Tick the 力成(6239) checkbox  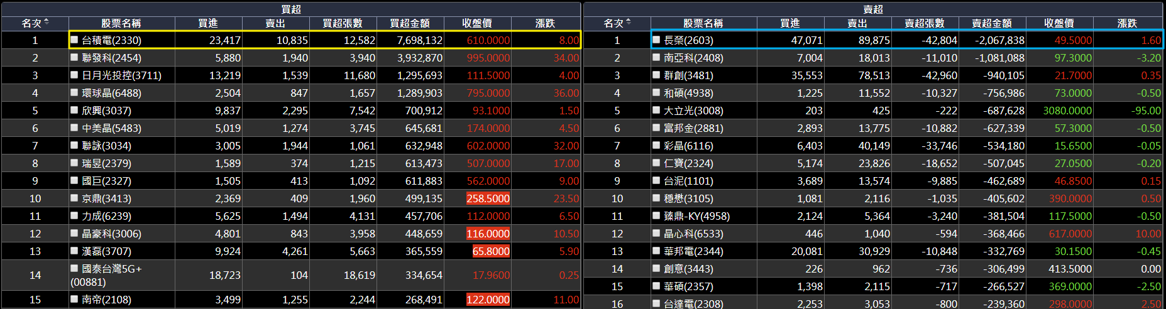pyautogui.click(x=75, y=215)
